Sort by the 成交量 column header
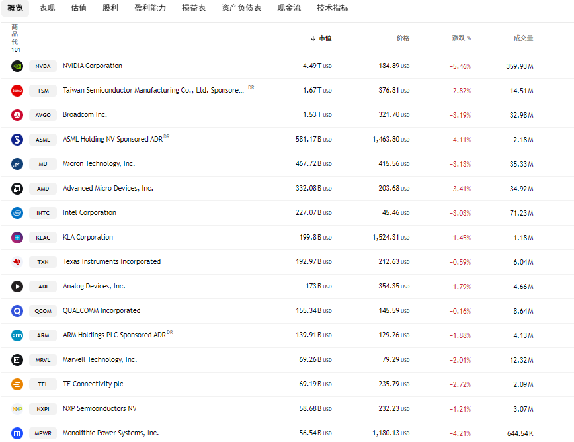 523,38
